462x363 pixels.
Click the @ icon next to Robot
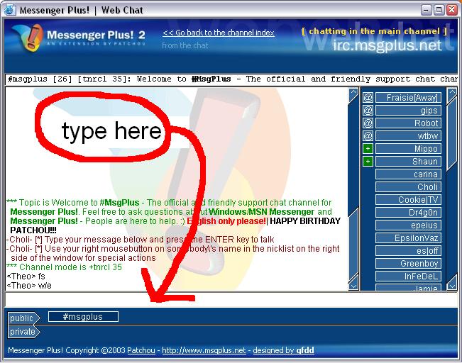368,123
